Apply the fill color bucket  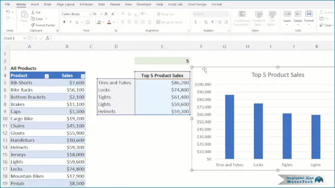coord(99,22)
